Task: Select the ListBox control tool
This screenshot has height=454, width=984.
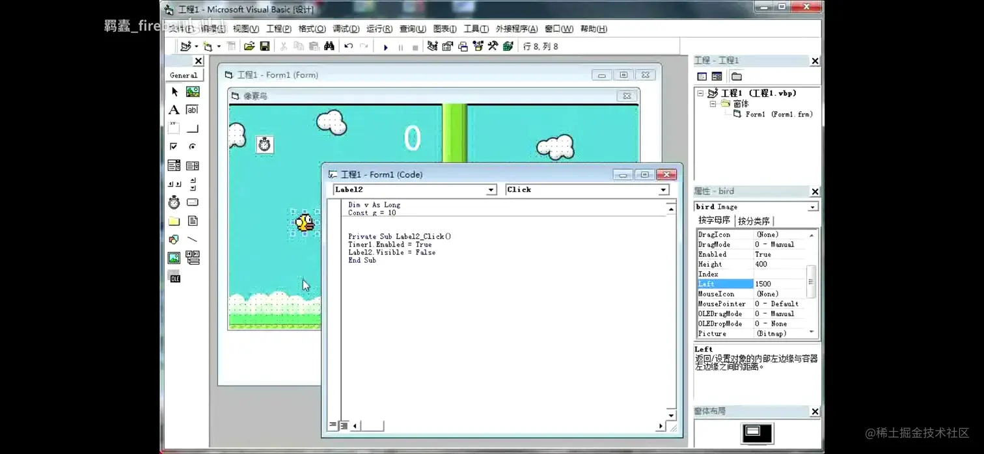Action: click(193, 165)
